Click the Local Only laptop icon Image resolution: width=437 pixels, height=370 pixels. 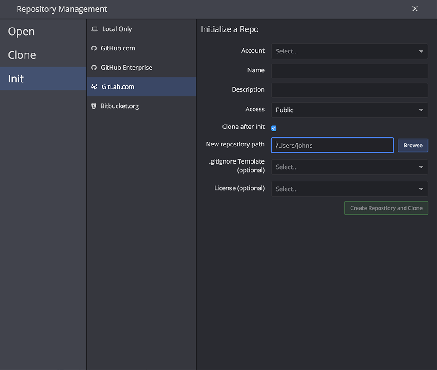(x=94, y=29)
